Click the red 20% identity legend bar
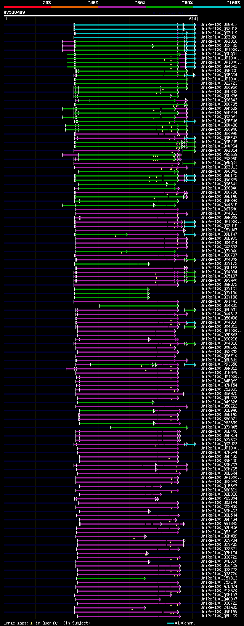This screenshot has width=244, height=626. click(27, 7)
